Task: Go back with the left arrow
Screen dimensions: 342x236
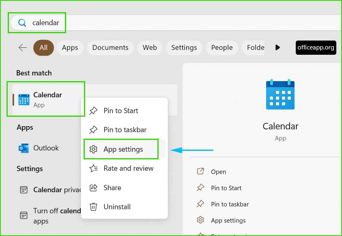Action: [23, 47]
